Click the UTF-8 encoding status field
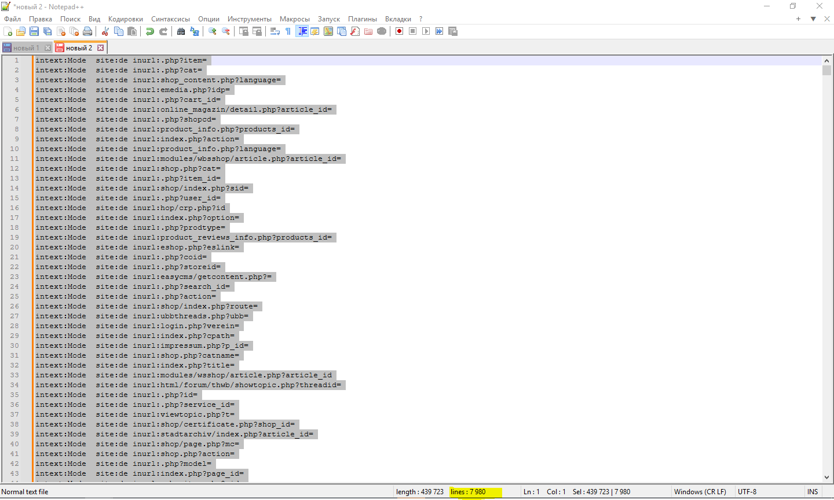 [x=747, y=492]
